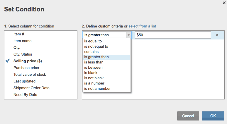The width and height of the screenshot is (227, 124).
Task: Open the 'select from a list' link
Action: pos(142,26)
